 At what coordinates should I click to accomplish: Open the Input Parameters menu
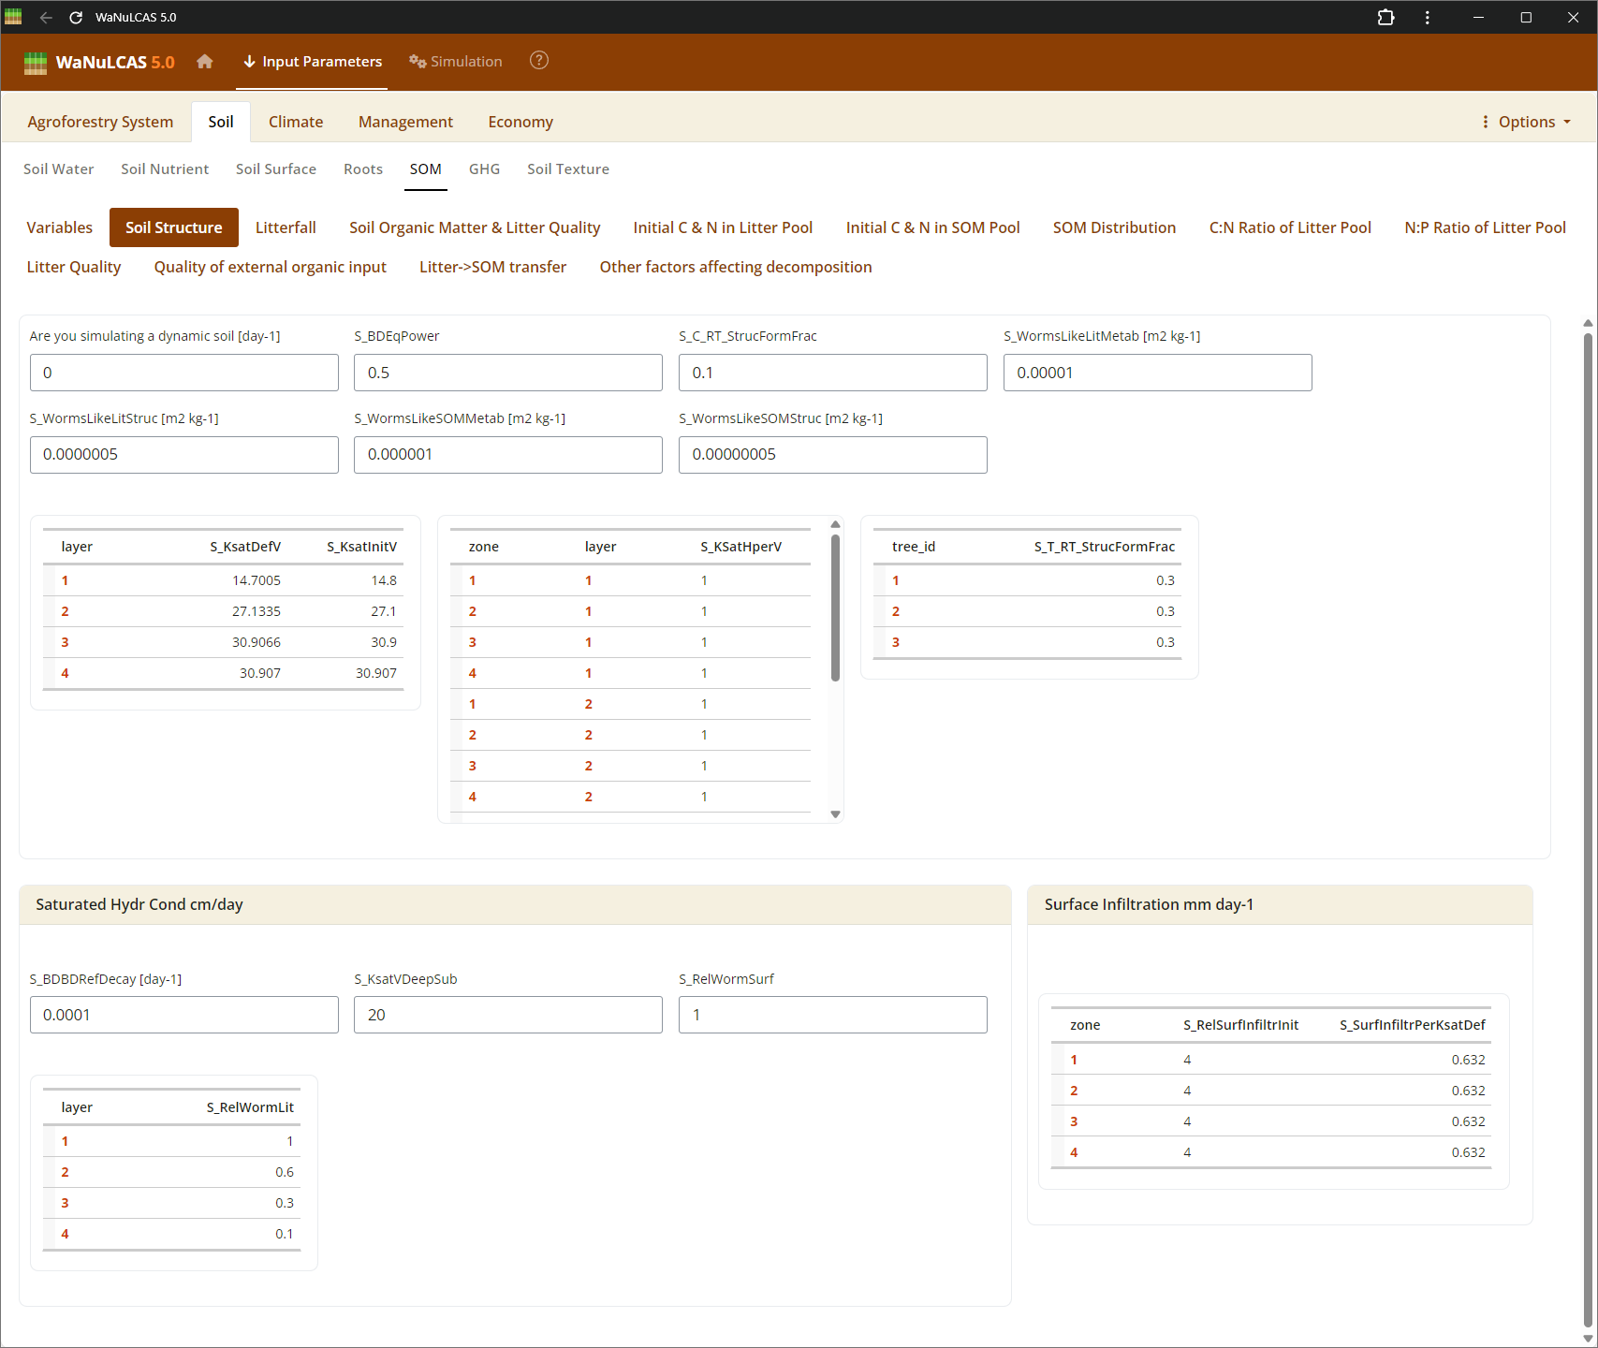tap(312, 62)
